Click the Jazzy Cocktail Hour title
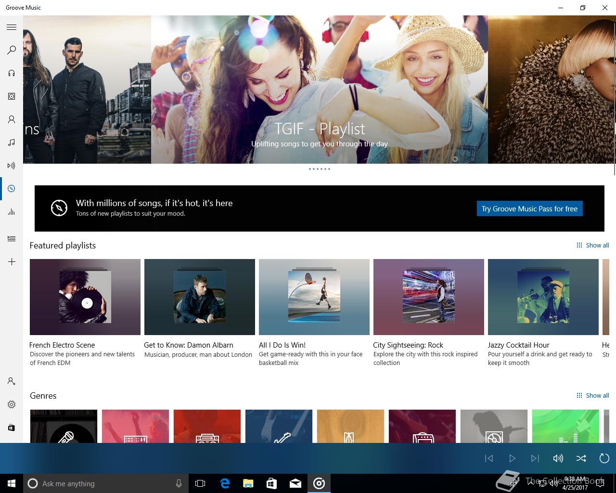This screenshot has height=493, width=616. pos(518,345)
